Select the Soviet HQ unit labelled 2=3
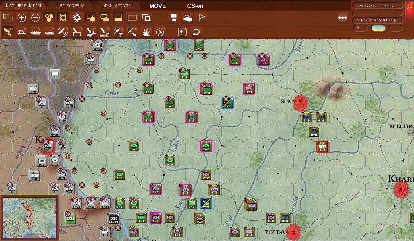This screenshot has height=241, width=414. point(207,89)
